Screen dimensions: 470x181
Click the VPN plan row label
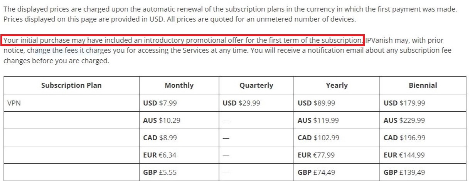click(x=13, y=103)
